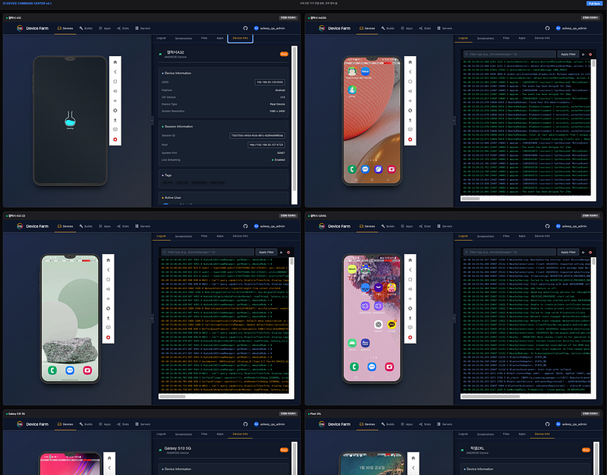Tap green Phone app on A42 5G screen

click(352, 169)
